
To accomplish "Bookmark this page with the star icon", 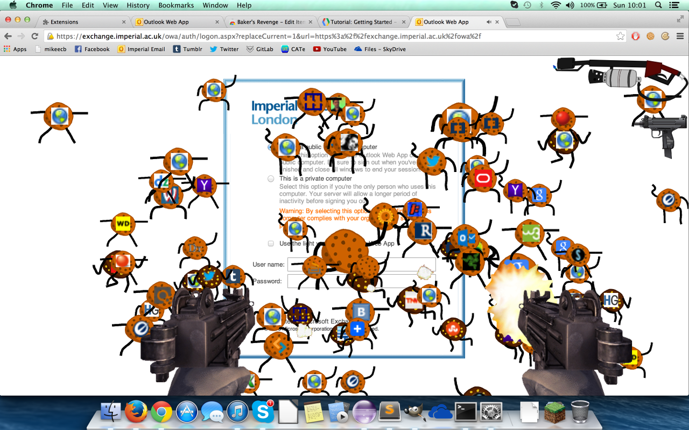I will pos(621,36).
